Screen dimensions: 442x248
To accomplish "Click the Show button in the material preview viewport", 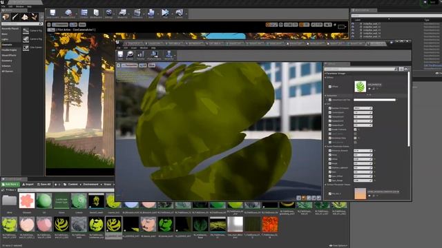I will (x=152, y=65).
